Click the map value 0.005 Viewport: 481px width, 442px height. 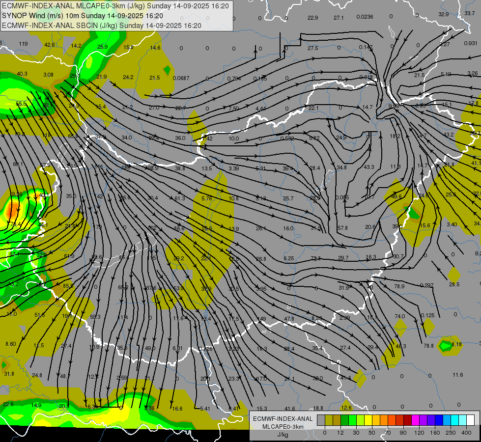pos(342,197)
